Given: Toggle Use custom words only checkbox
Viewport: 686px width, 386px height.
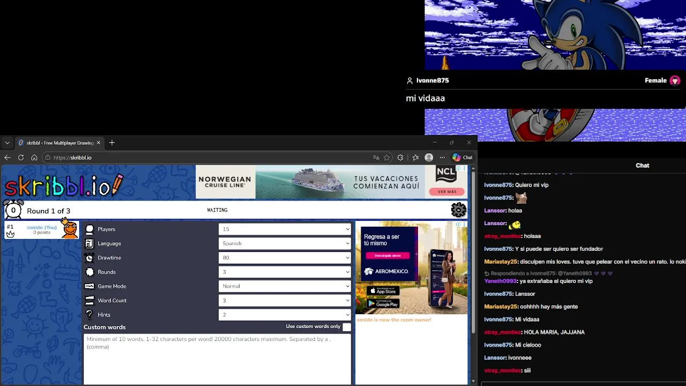Looking at the screenshot, I should pyautogui.click(x=347, y=327).
